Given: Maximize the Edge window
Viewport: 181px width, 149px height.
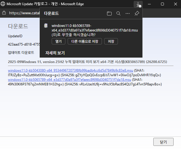Looking at the screenshot, I should point(162,4).
